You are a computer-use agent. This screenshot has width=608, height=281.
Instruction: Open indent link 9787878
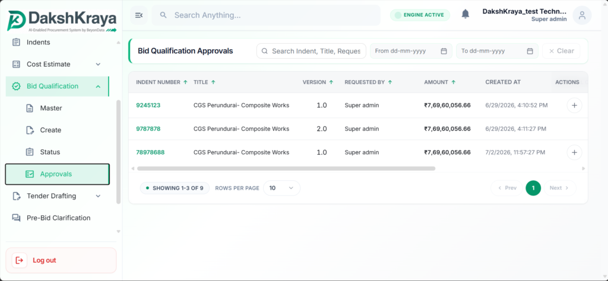[148, 129]
